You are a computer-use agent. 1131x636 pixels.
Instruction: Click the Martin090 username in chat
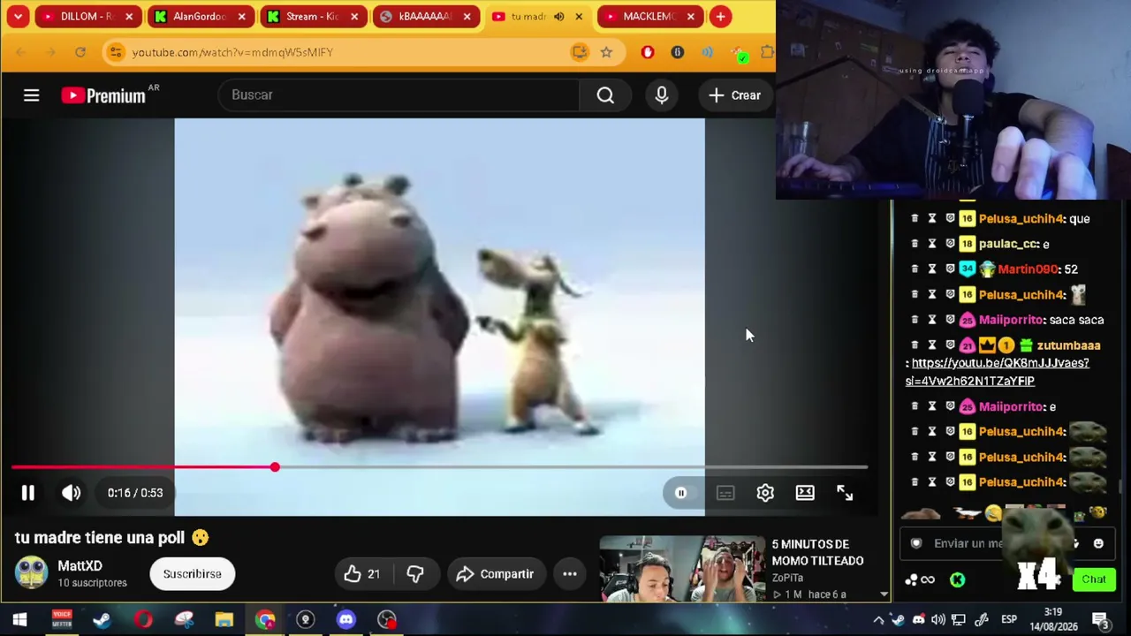click(1029, 269)
